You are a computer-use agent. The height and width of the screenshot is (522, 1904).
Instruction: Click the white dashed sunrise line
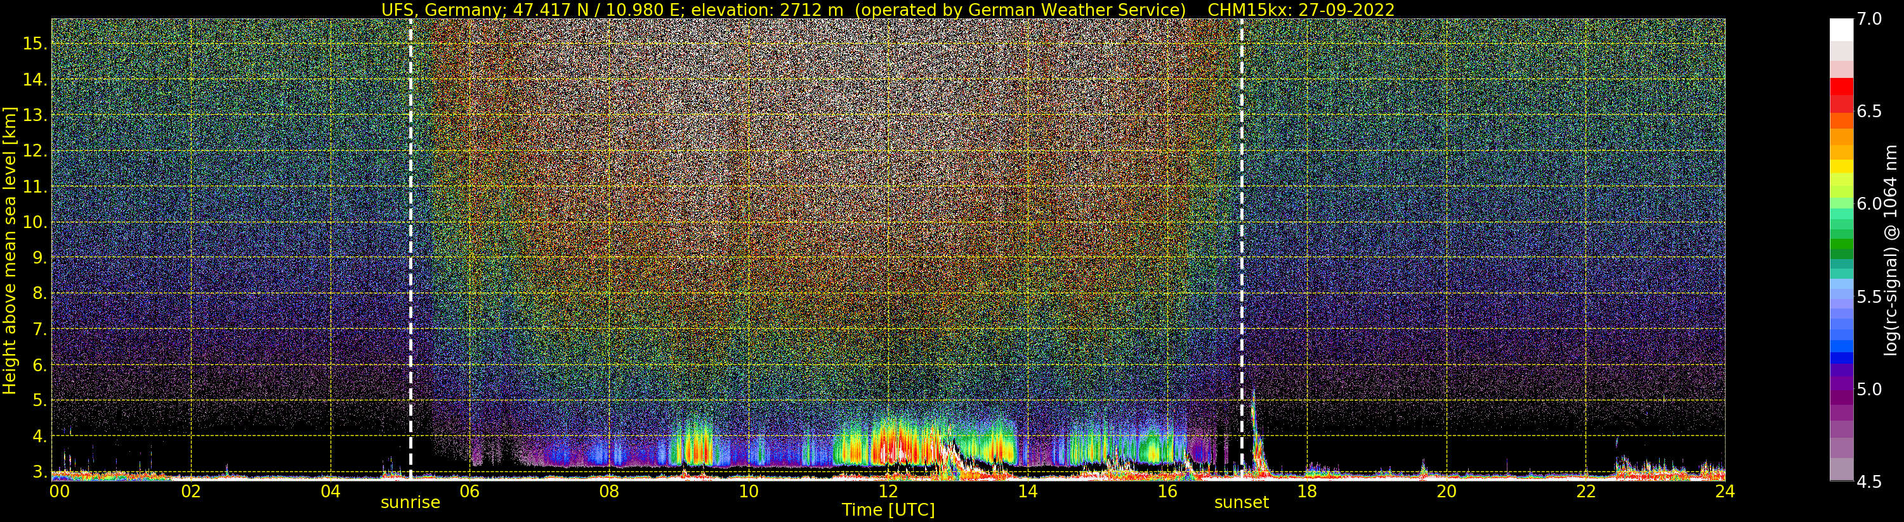411,249
